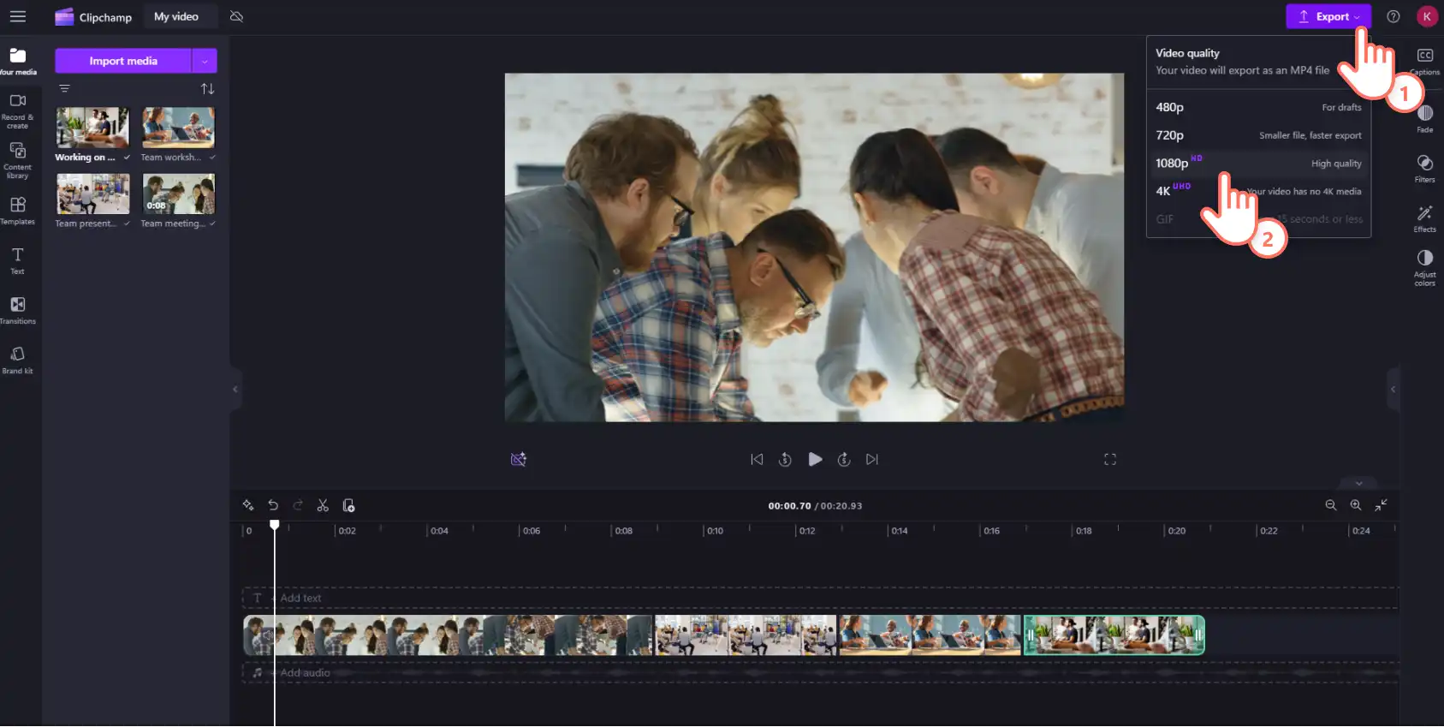Open the Export dropdown

coord(1328,16)
